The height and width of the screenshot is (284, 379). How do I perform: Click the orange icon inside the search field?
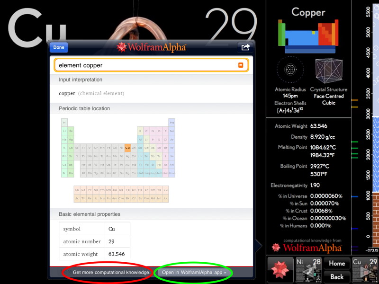[241, 65]
